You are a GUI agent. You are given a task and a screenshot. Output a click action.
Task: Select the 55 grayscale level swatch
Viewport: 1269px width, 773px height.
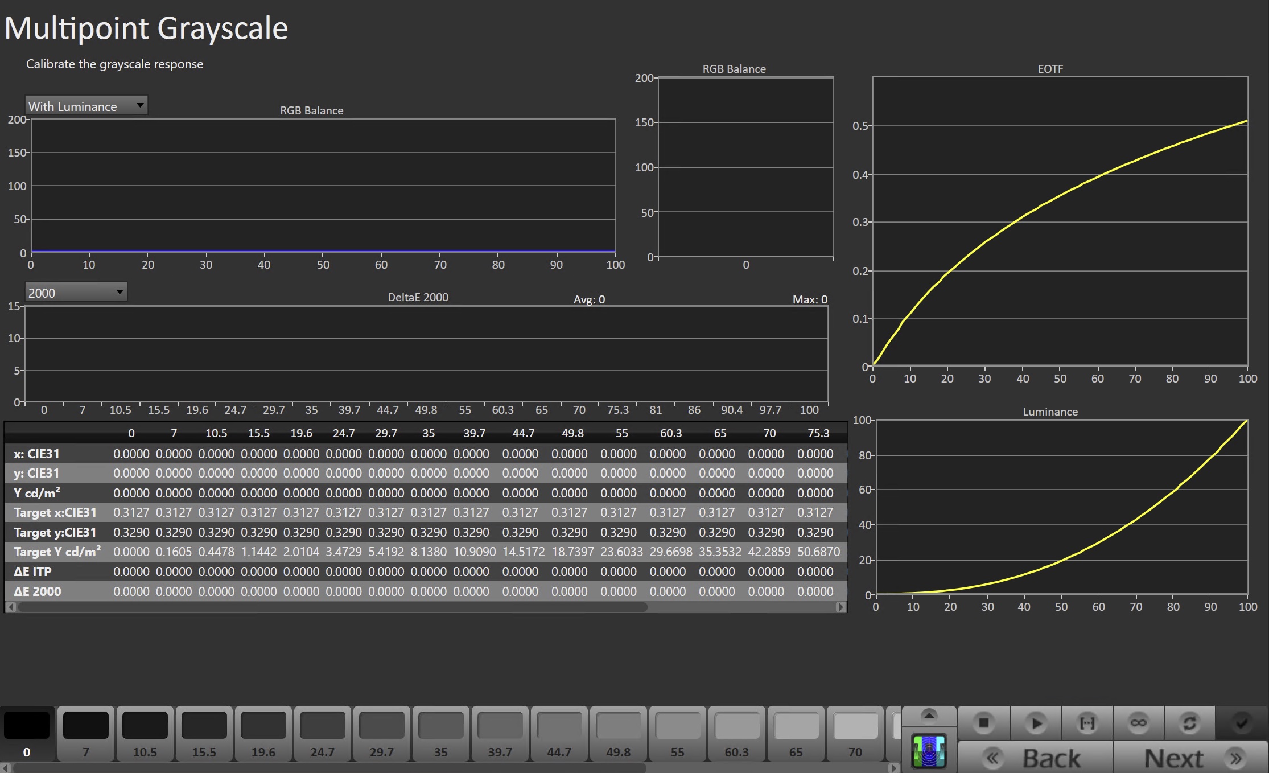coord(677,733)
